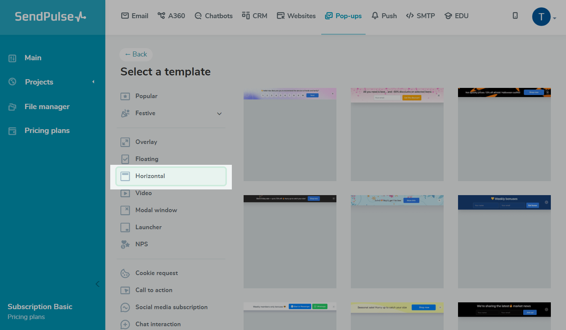Open the profile avatar dropdown
566x330 pixels.
(544, 17)
